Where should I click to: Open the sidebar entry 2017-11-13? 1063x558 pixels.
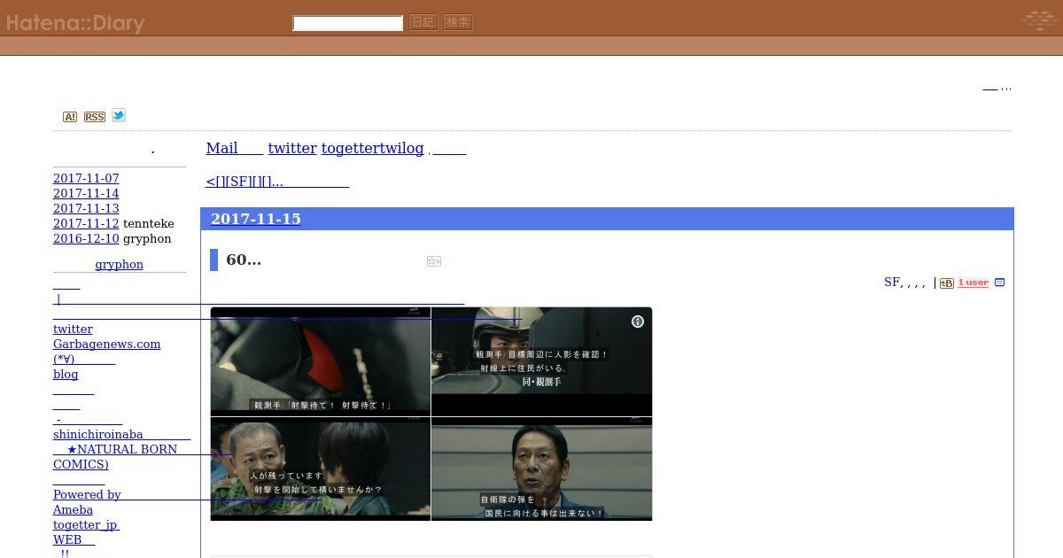(86, 209)
